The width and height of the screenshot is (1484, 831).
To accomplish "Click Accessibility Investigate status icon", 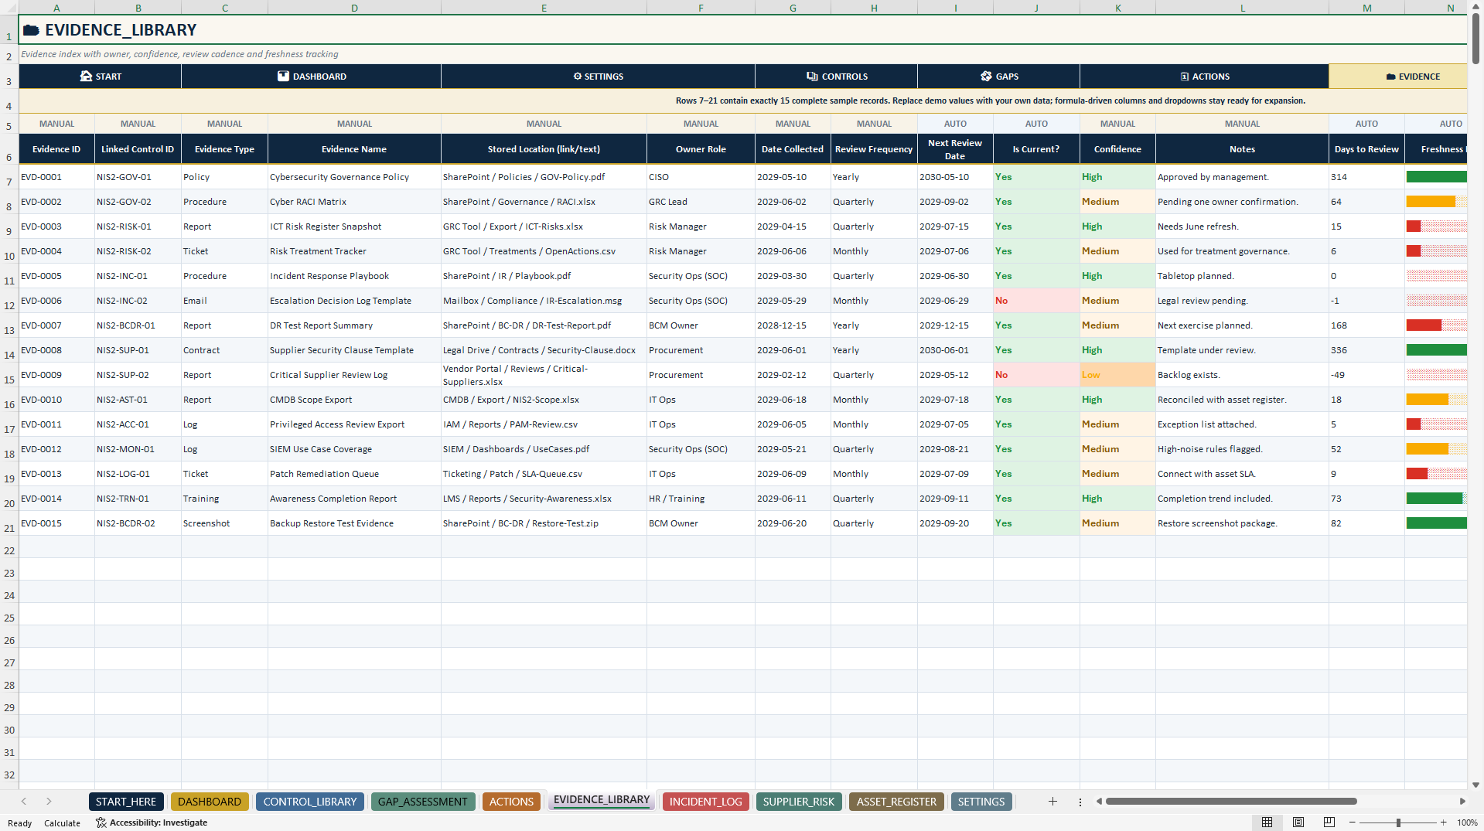I will point(101,822).
